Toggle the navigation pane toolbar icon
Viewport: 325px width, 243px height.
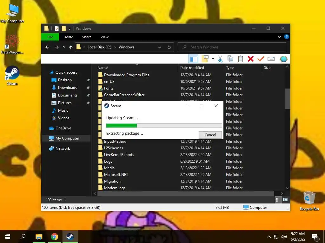tap(193, 59)
